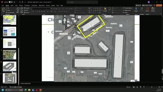
Task: Open the View tab
Action: click(x=58, y=5)
